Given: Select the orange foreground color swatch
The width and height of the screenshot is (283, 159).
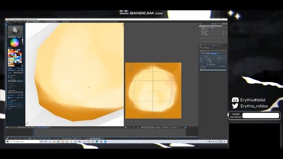Looking at the screenshot, I should click(x=11, y=66).
